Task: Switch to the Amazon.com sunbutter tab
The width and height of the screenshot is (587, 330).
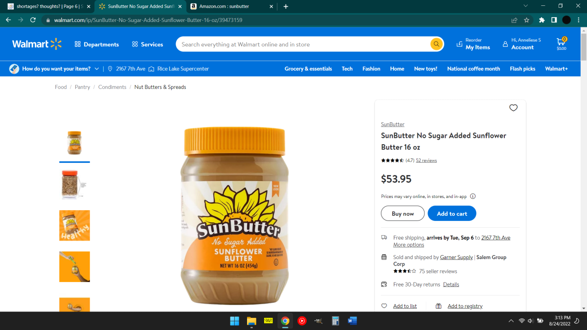Action: tap(230, 6)
